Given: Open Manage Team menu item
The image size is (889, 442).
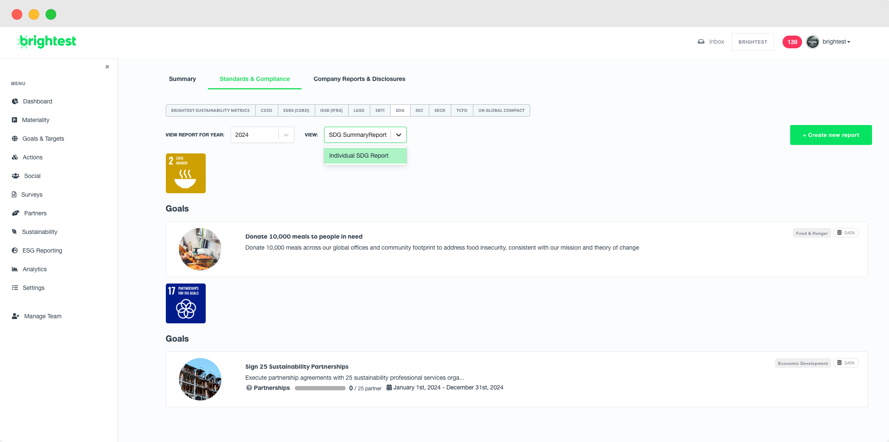Looking at the screenshot, I should (x=37, y=316).
